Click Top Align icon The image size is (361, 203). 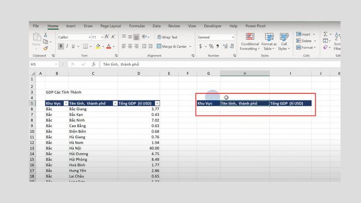[124, 37]
